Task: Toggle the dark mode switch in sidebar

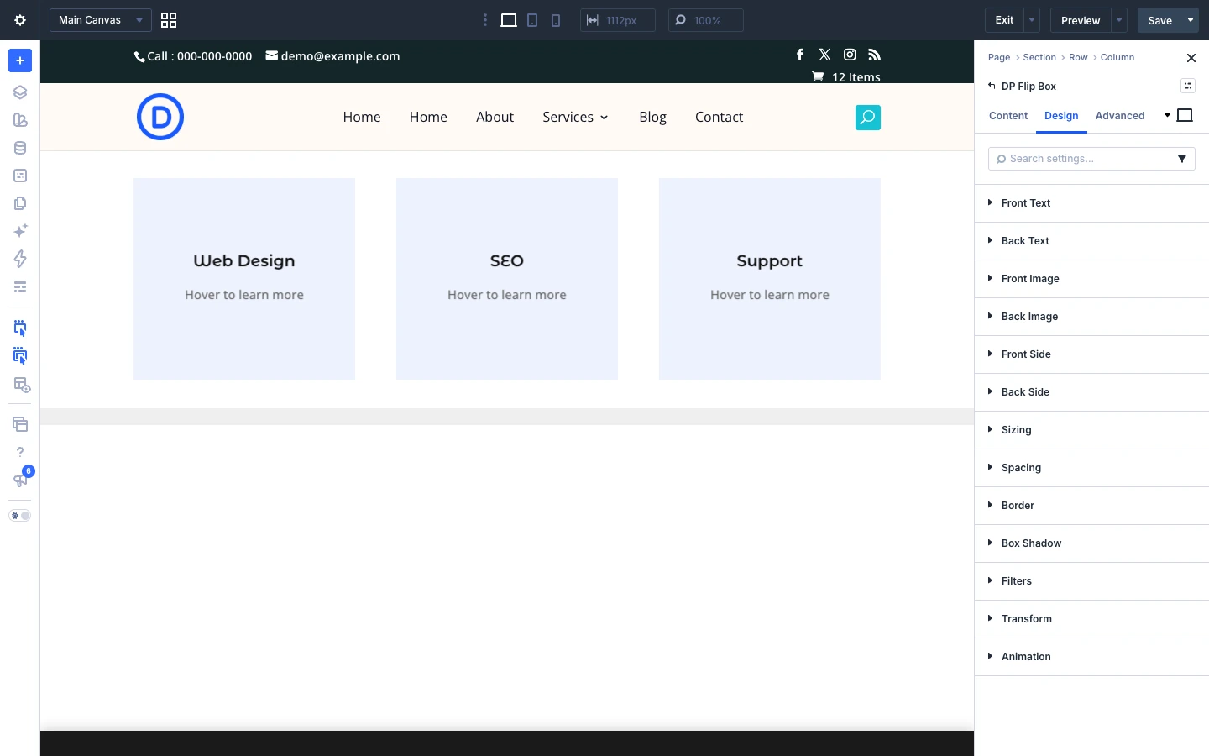Action: pyautogui.click(x=20, y=516)
